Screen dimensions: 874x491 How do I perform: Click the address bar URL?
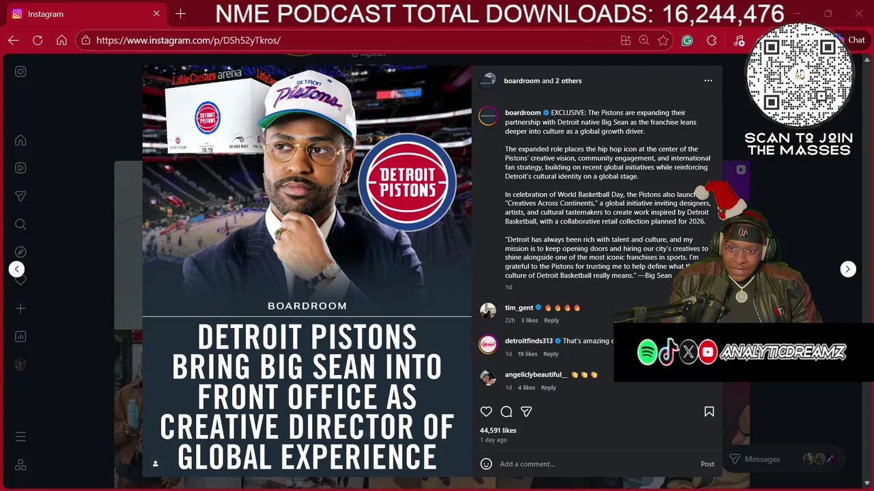[188, 40]
